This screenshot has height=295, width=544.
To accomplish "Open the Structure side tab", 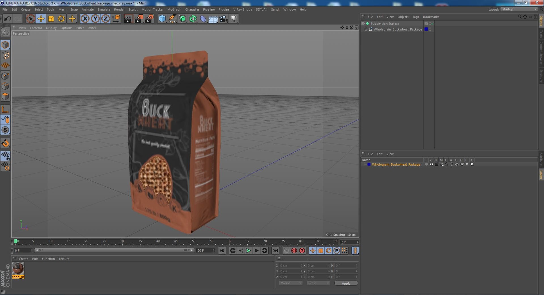I will [x=541, y=76].
